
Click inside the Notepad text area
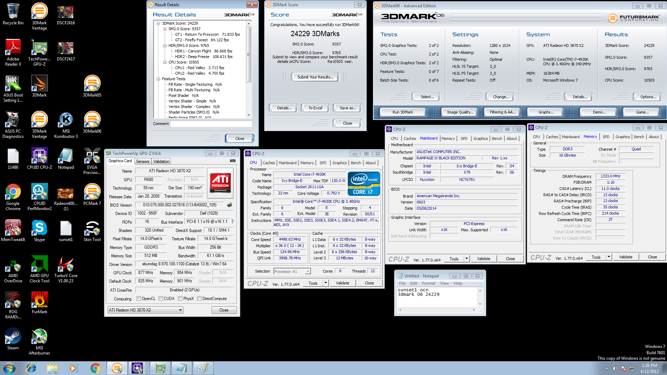[x=438, y=297]
